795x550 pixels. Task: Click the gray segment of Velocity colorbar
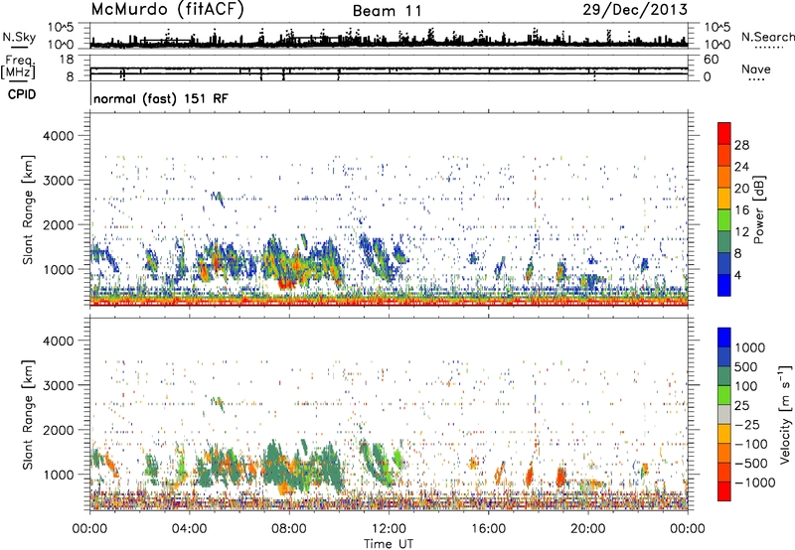point(724,415)
